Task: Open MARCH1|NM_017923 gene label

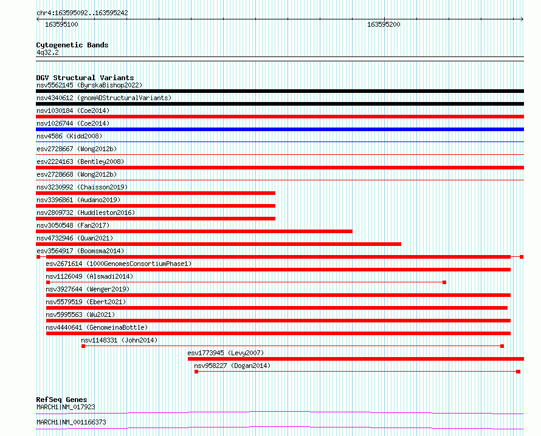Action: tap(66, 407)
